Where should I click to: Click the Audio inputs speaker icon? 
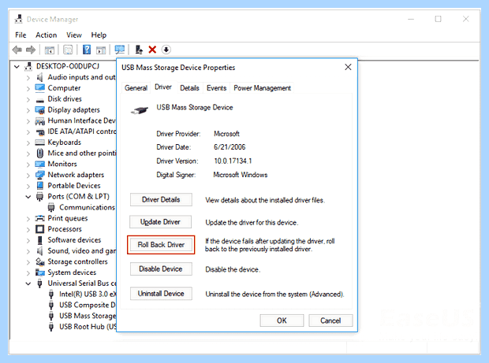(39, 77)
